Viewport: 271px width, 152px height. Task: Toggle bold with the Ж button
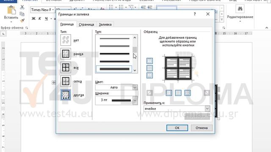(33, 19)
